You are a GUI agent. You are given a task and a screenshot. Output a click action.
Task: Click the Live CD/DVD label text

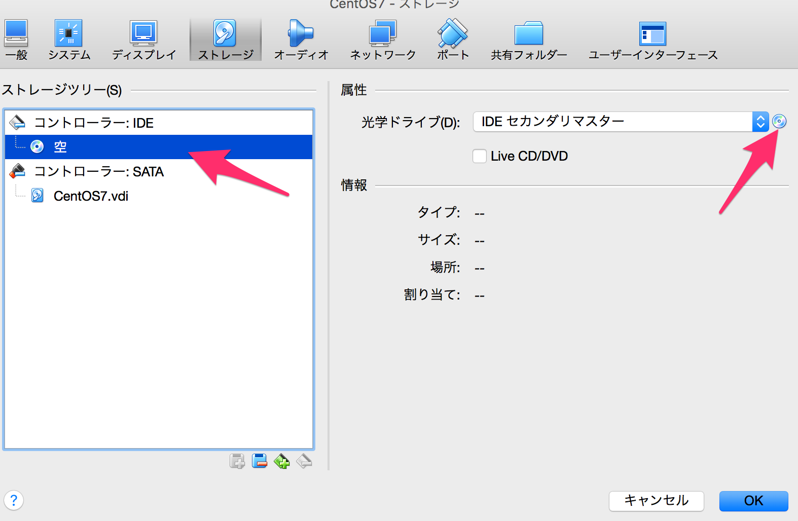click(x=529, y=156)
